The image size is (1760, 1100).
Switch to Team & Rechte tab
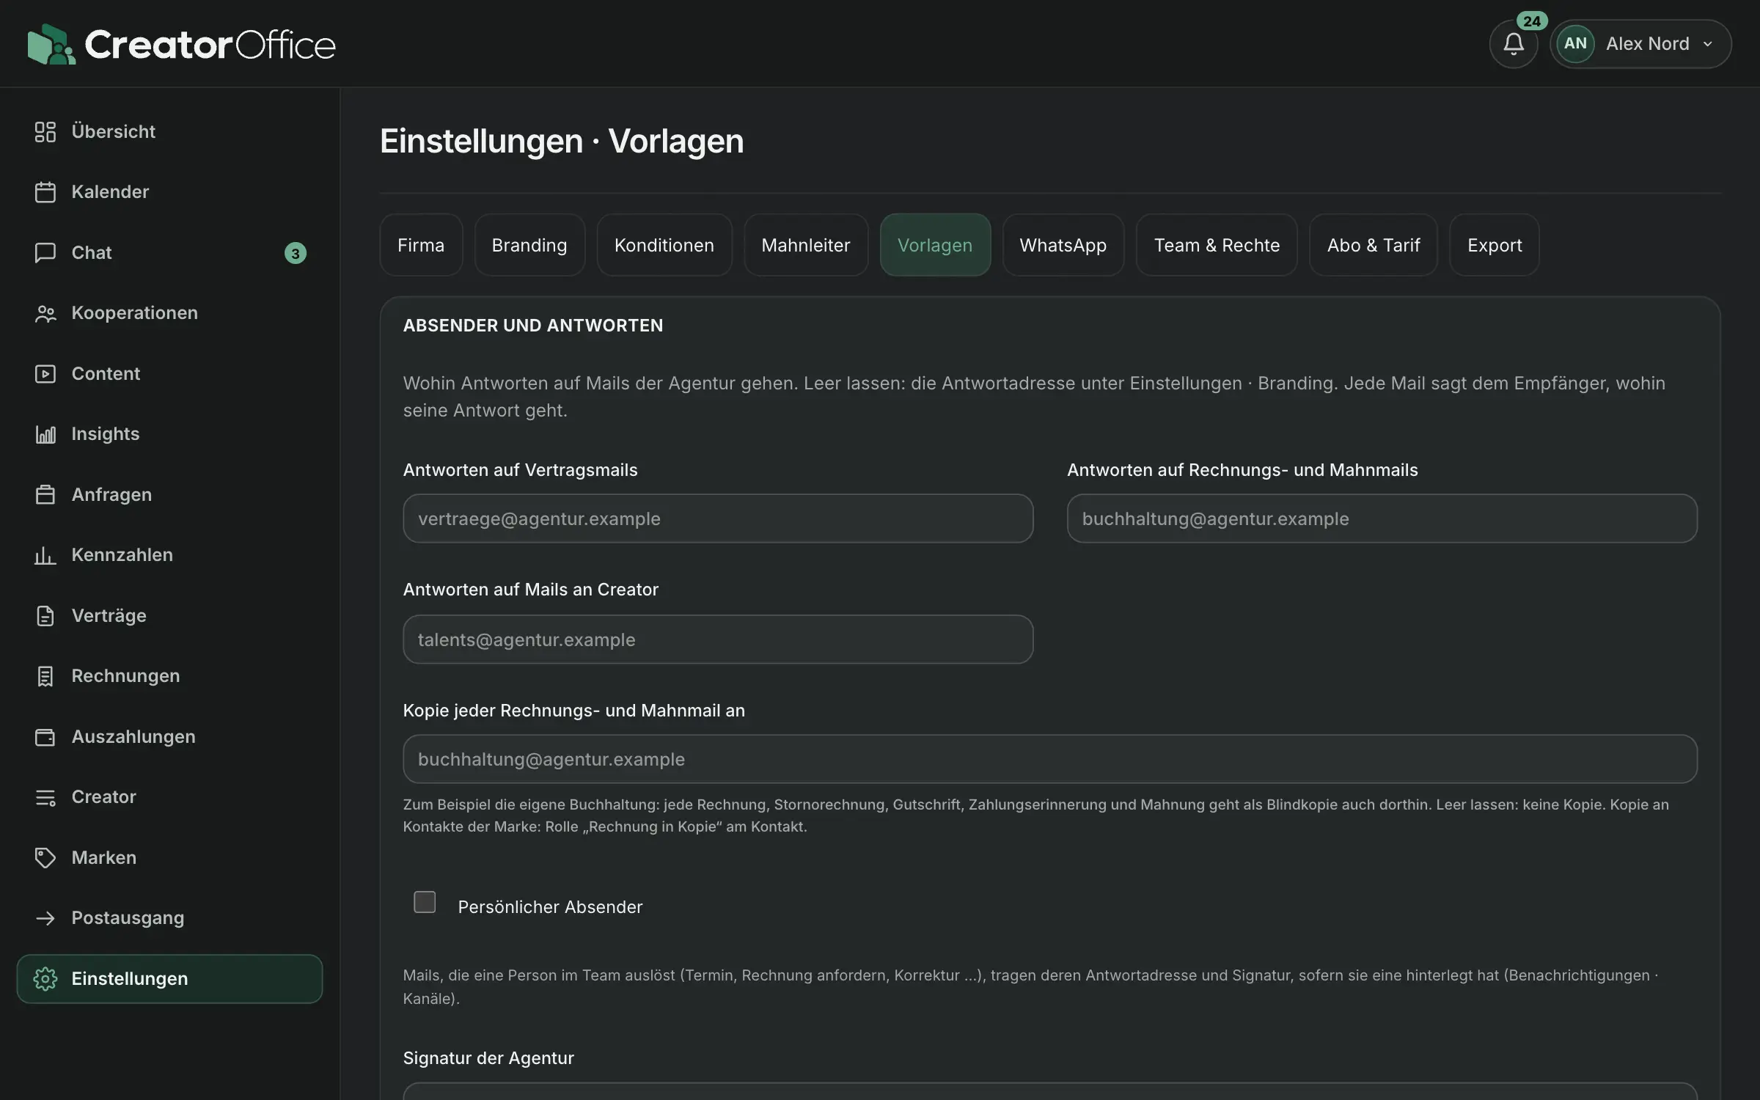point(1217,245)
